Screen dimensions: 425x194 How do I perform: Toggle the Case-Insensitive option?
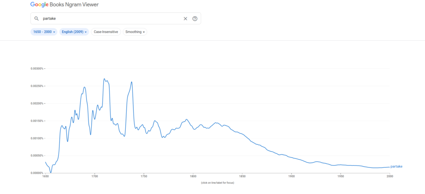[106, 32]
